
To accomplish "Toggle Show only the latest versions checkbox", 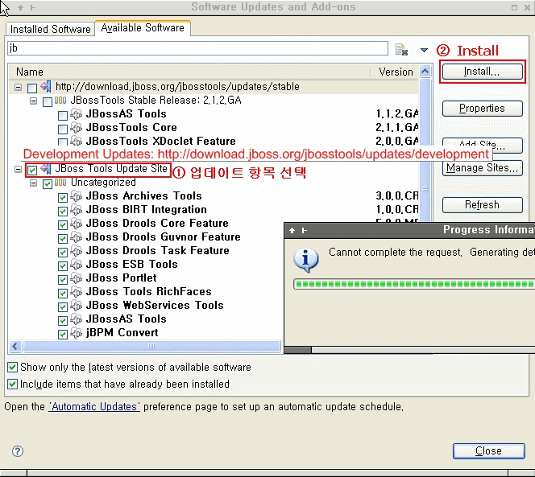I will pos(13,367).
